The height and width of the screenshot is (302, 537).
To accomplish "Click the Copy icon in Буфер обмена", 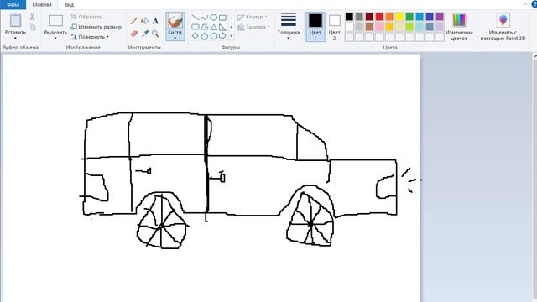I will tap(32, 27).
